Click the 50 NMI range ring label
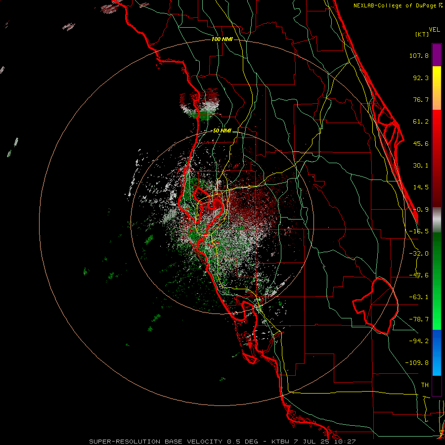This screenshot has width=445, height=445. (x=222, y=131)
